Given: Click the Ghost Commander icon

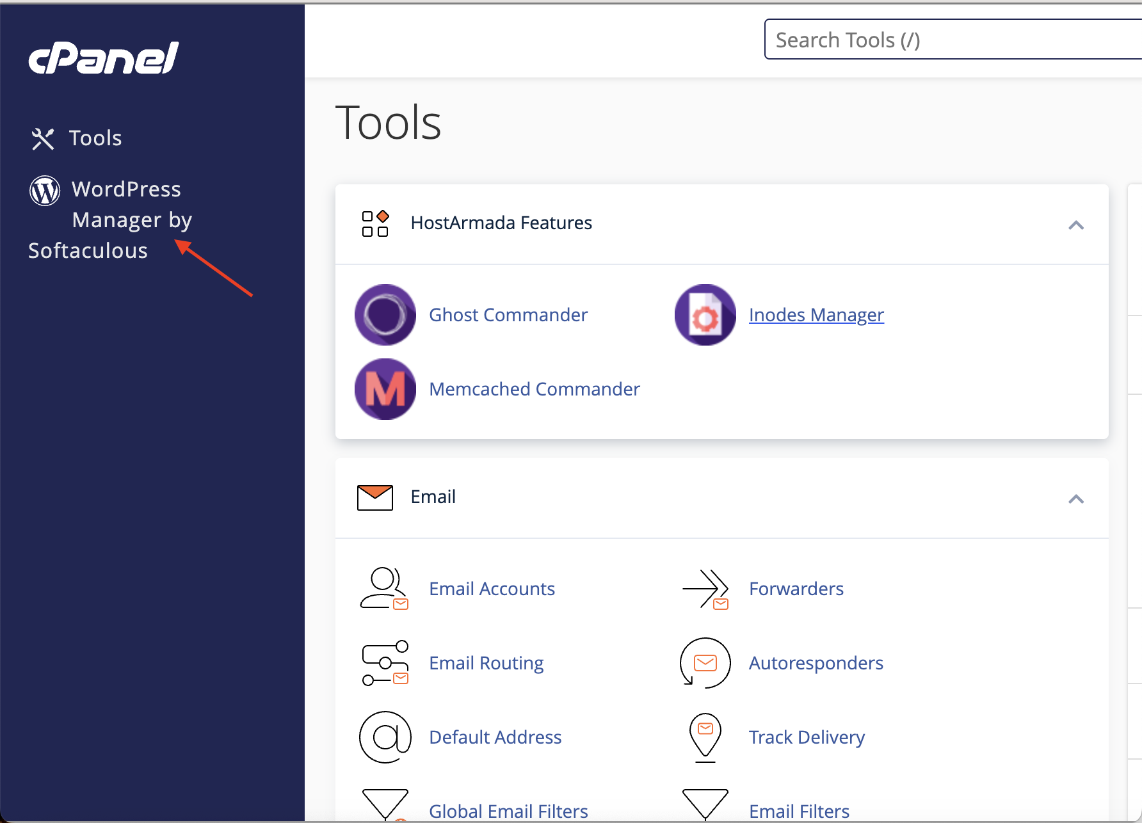Looking at the screenshot, I should (385, 315).
